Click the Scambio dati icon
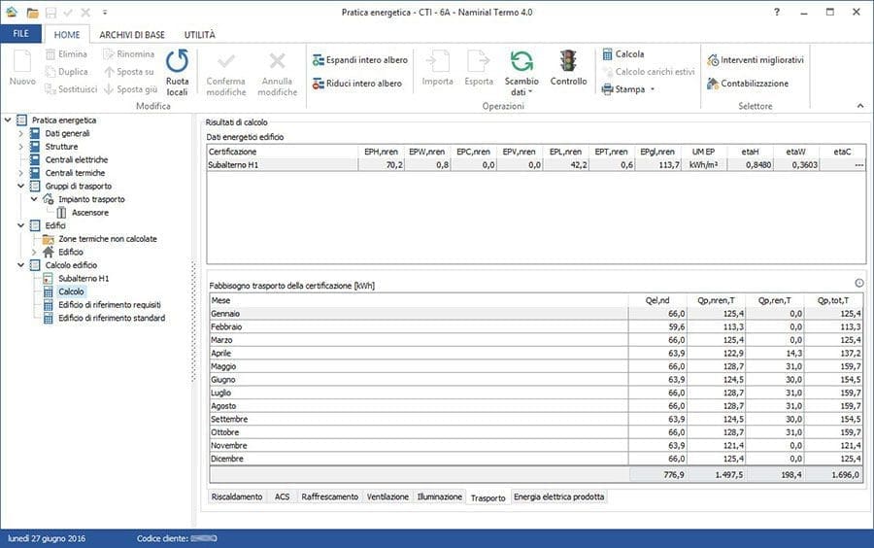The width and height of the screenshot is (874, 548). [x=522, y=62]
